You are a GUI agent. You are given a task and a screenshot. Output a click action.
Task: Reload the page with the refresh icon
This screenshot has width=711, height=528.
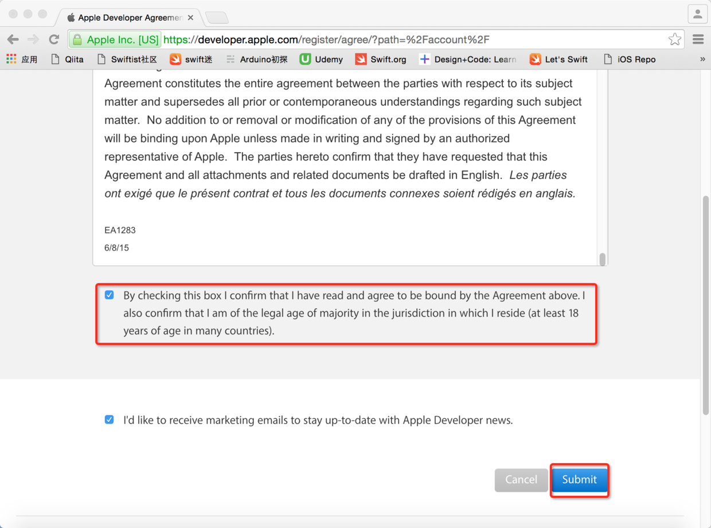tap(54, 40)
